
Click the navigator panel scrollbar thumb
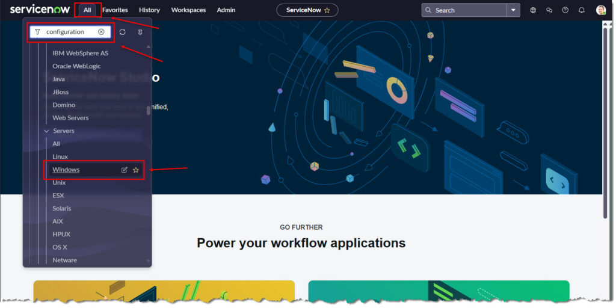(x=149, y=111)
